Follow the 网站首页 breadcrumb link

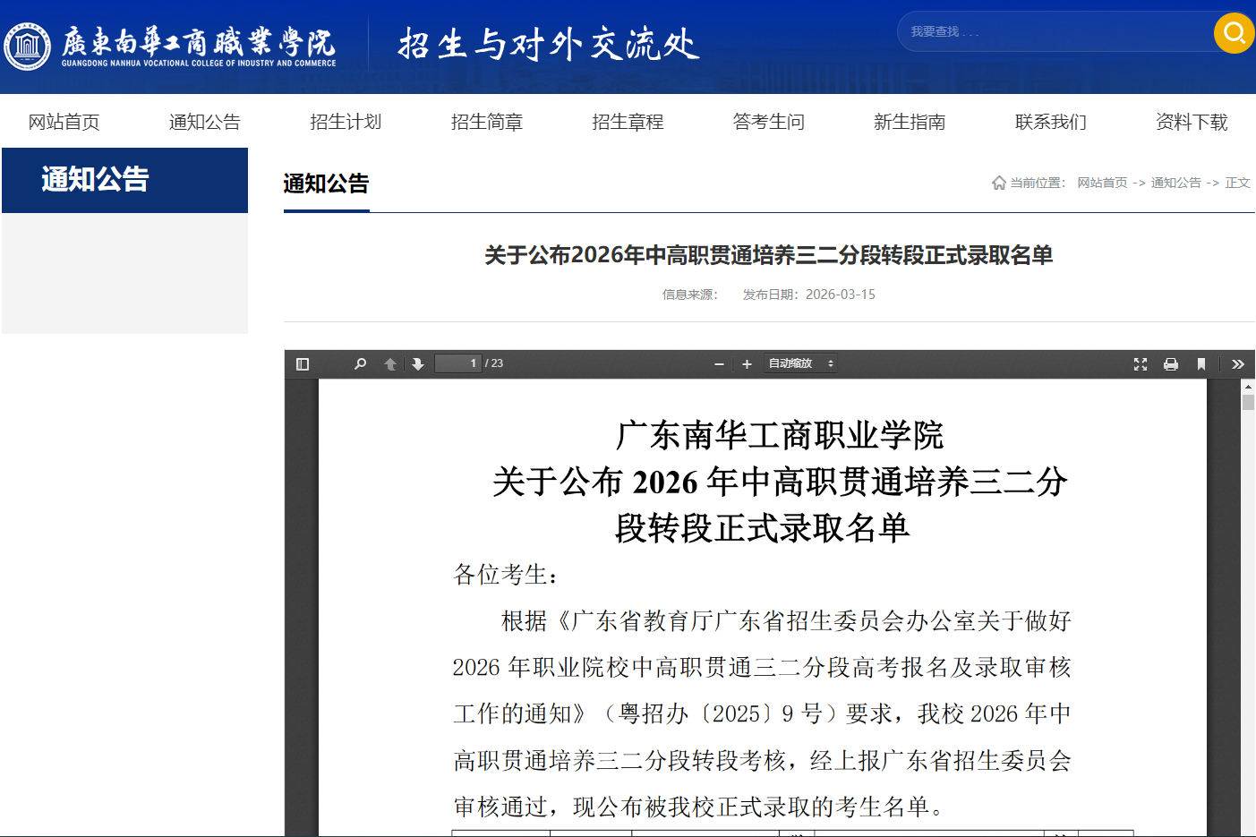[x=1102, y=182]
